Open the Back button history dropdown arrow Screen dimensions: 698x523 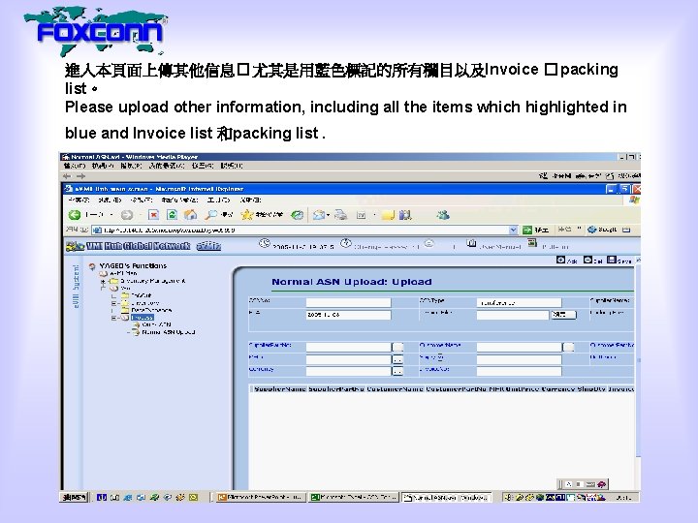[x=111, y=215]
